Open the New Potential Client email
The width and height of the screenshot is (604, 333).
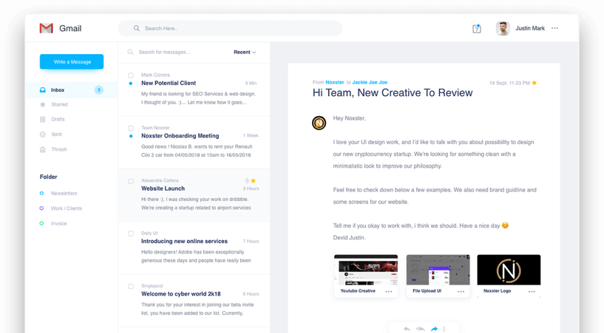point(194,90)
